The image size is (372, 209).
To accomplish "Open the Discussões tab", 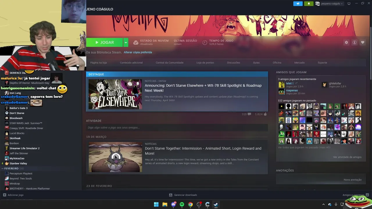I will (234, 63).
